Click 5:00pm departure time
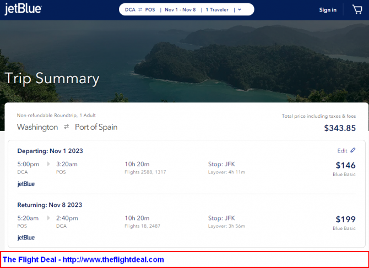This screenshot has width=369, height=268. click(x=28, y=164)
